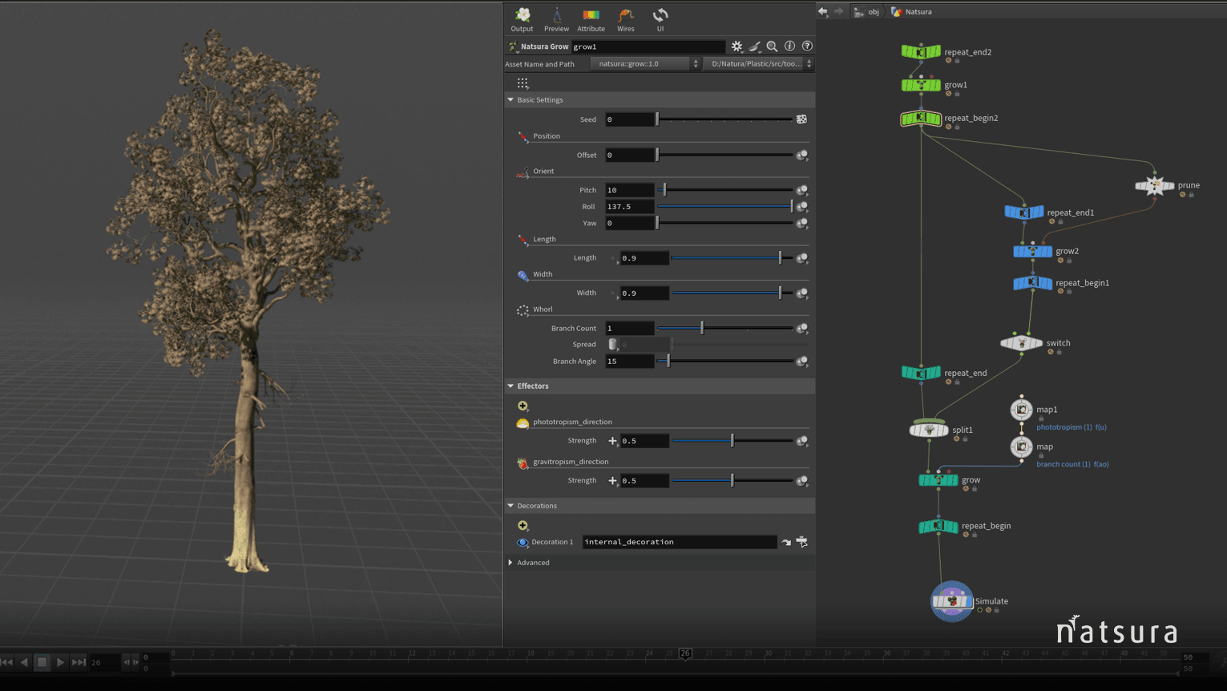Click the UI icon in top toolbar

pyautogui.click(x=660, y=16)
